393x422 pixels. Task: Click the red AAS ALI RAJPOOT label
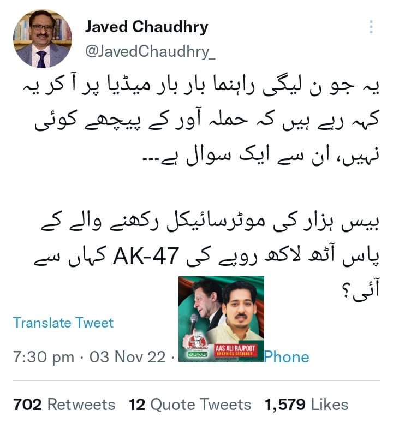[x=235, y=350]
